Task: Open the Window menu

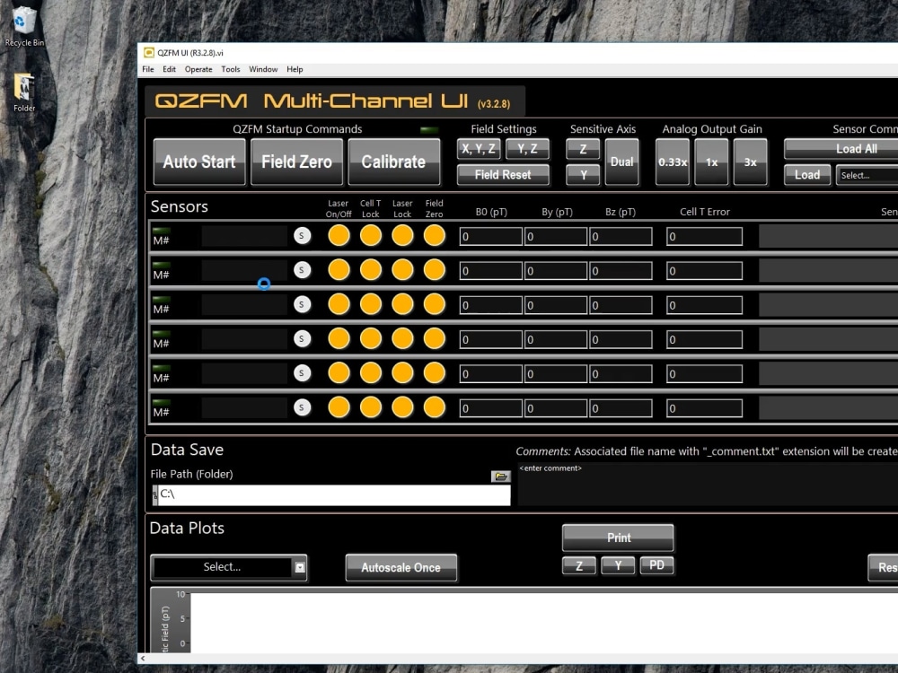Action: click(x=263, y=69)
